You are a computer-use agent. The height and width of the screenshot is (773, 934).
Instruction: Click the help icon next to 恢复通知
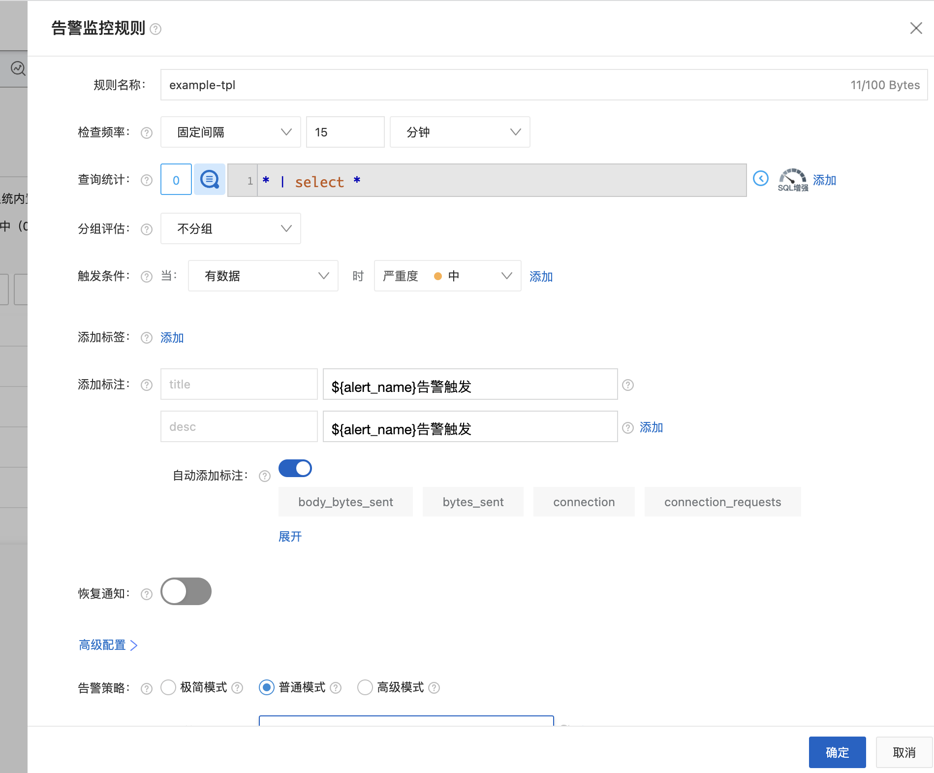pos(147,594)
